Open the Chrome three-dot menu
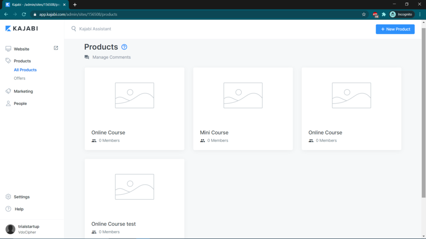The height and width of the screenshot is (239, 426). [x=420, y=15]
